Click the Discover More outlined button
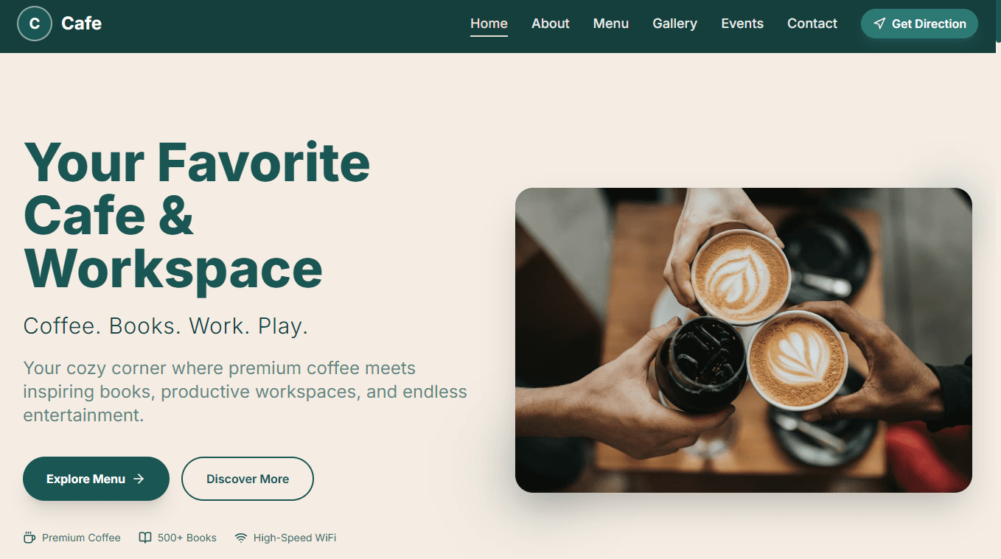Screen dimensions: 1001x559 pyautogui.click(x=248, y=479)
